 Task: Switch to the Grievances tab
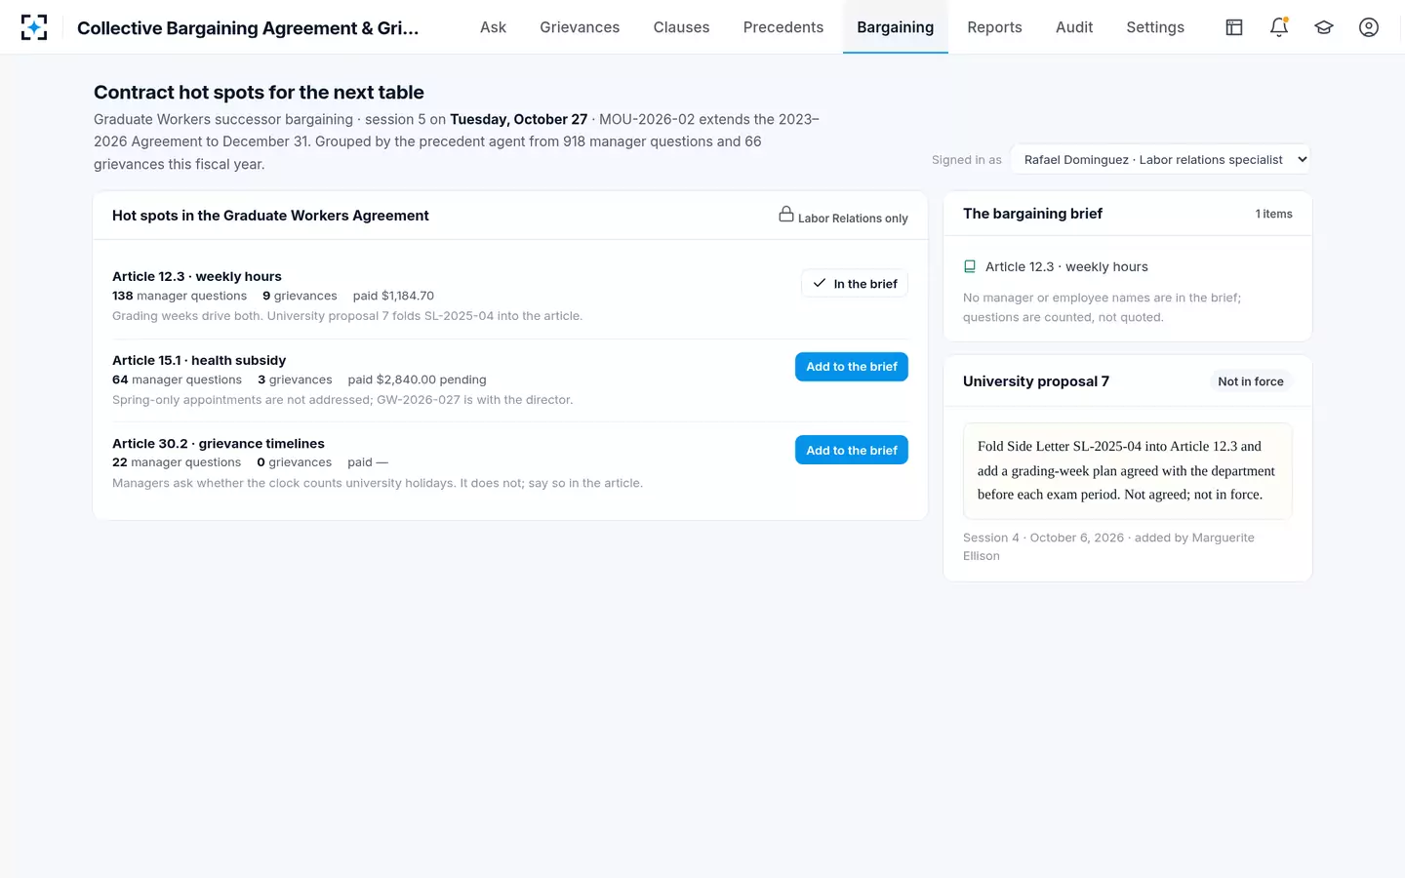coord(580,27)
